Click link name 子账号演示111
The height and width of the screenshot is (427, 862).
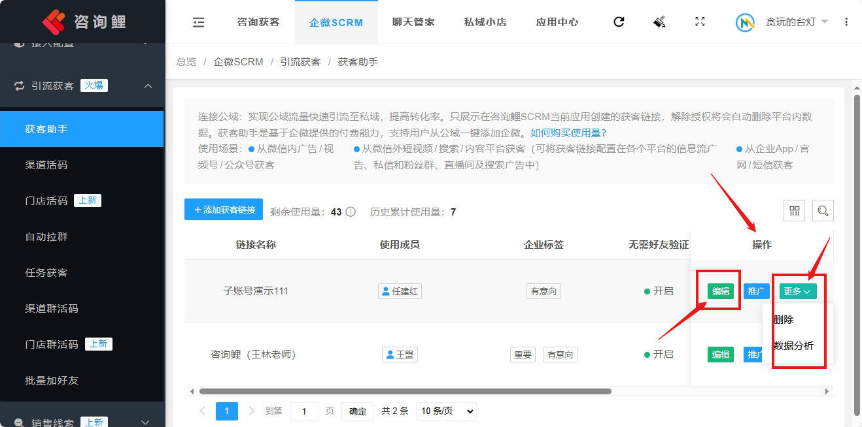256,291
